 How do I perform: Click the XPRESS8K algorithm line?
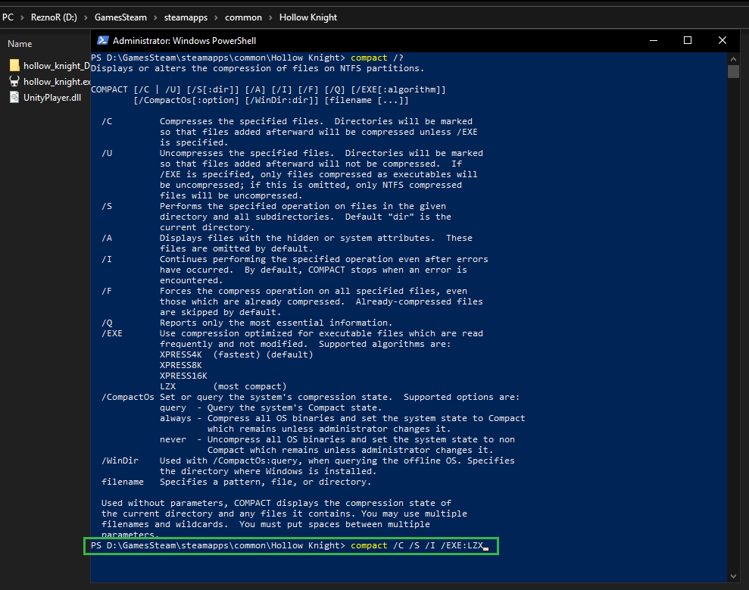[x=180, y=365]
